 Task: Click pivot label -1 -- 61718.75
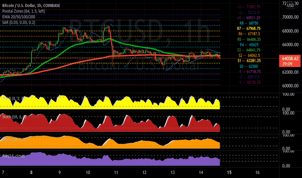pos(249,72)
